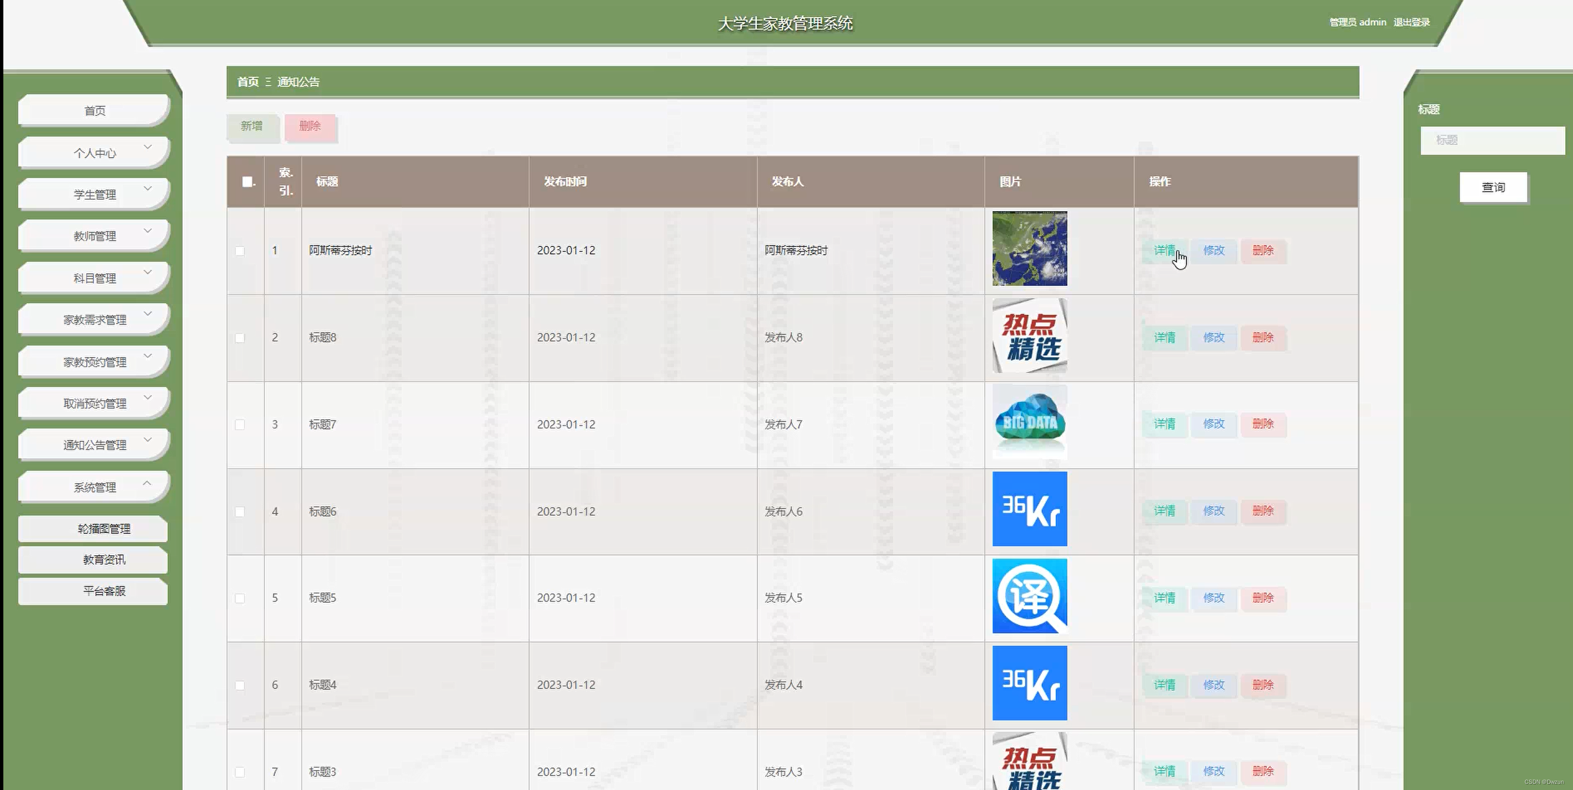Click 修改 for 标题3 row
The height and width of the screenshot is (790, 1573).
(1214, 772)
